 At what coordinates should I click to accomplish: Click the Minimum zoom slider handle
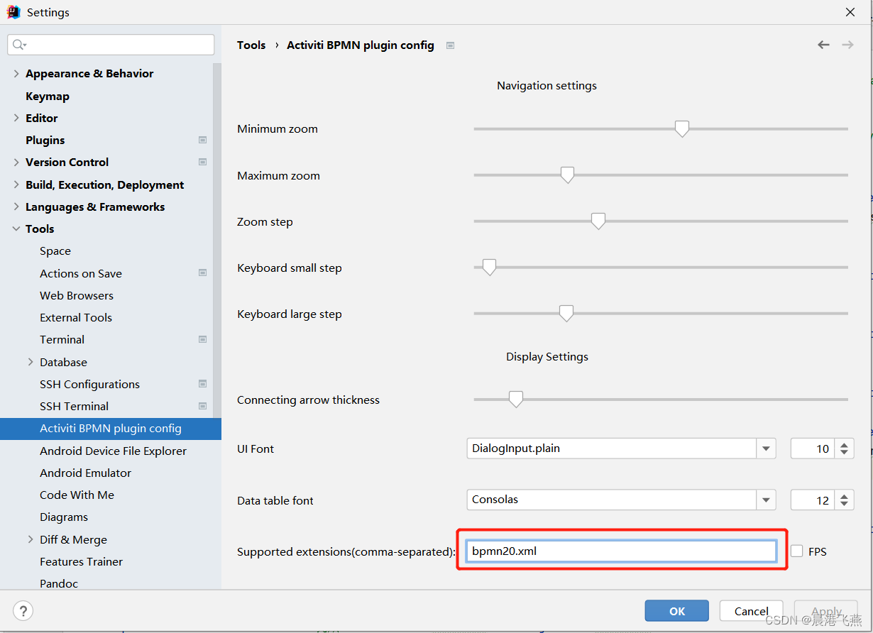[682, 128]
